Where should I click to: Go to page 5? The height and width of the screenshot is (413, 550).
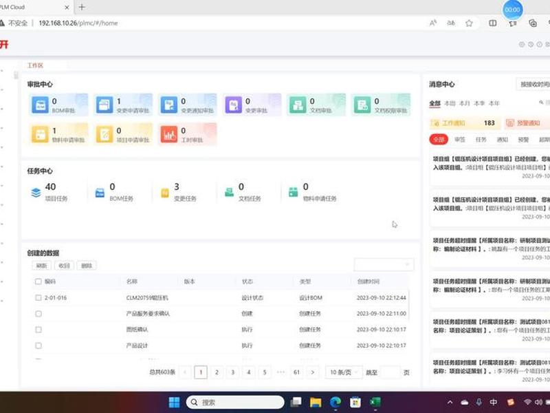pos(265,372)
